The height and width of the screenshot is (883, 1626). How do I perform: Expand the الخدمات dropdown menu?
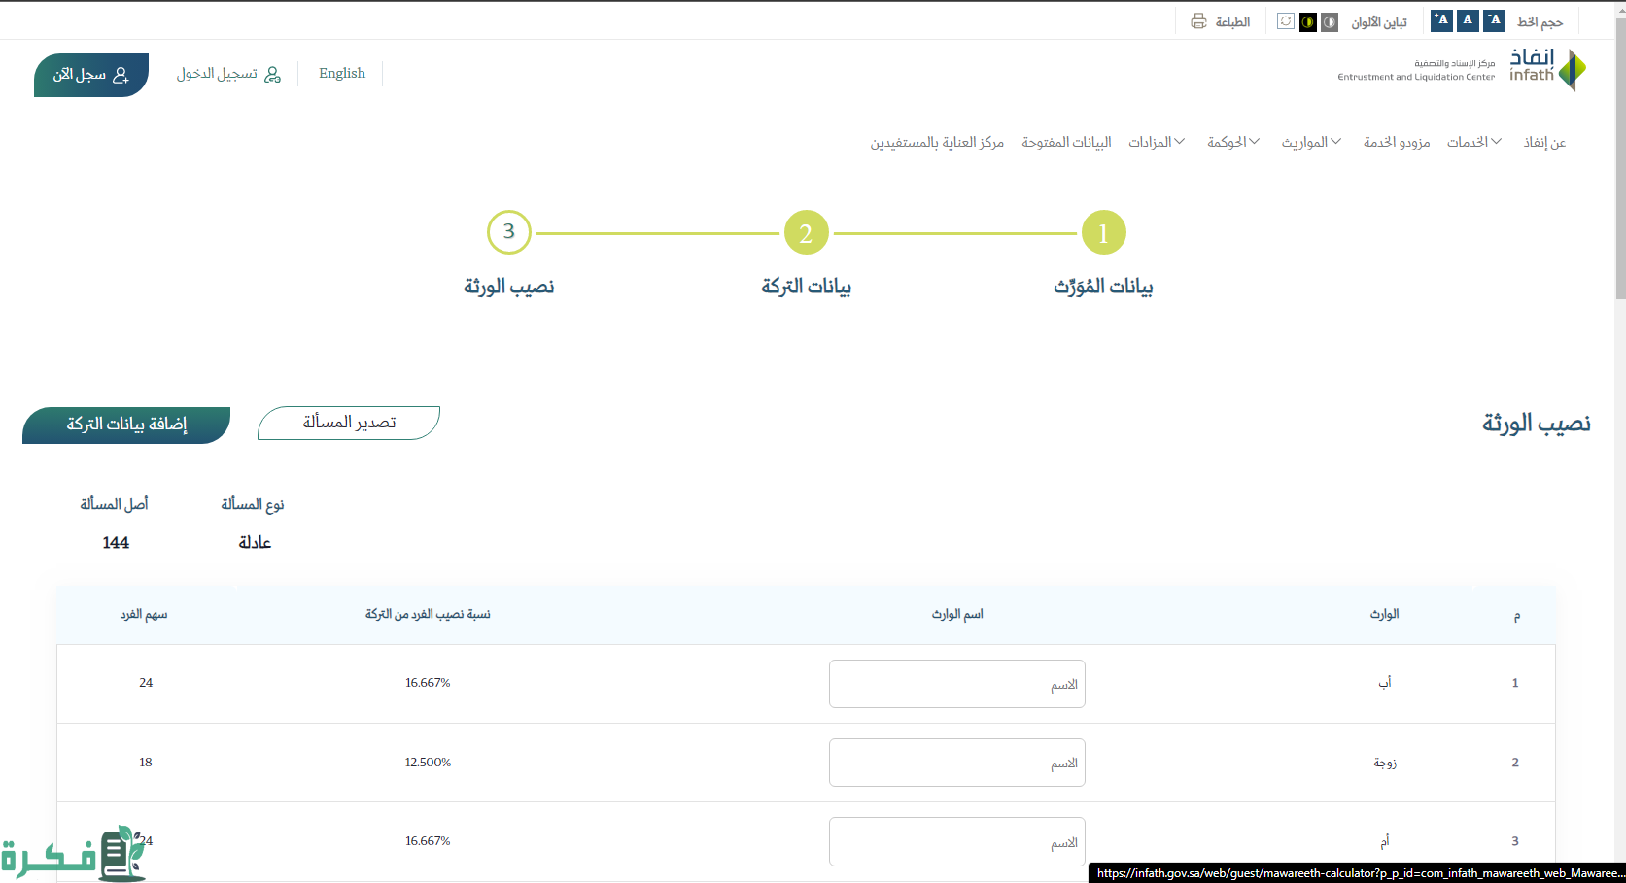(1473, 142)
